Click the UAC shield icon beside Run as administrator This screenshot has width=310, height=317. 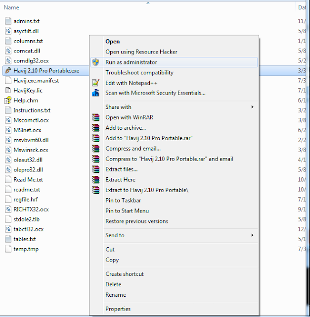(x=95, y=62)
